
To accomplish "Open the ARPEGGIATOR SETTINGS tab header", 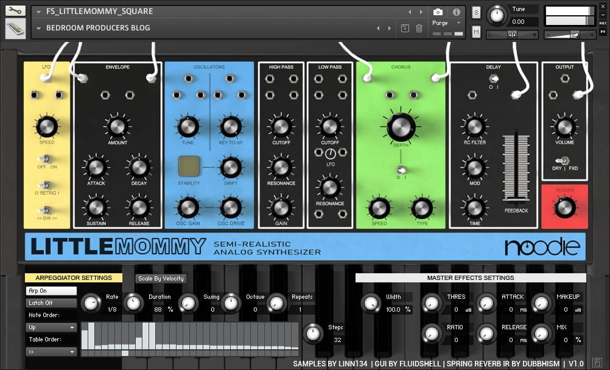I will (x=74, y=277).
